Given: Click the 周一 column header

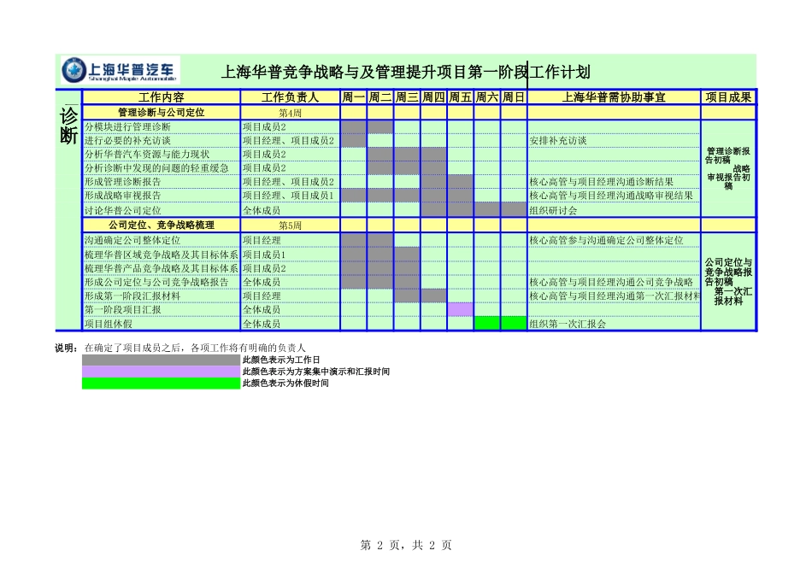Looking at the screenshot, I should [x=354, y=97].
